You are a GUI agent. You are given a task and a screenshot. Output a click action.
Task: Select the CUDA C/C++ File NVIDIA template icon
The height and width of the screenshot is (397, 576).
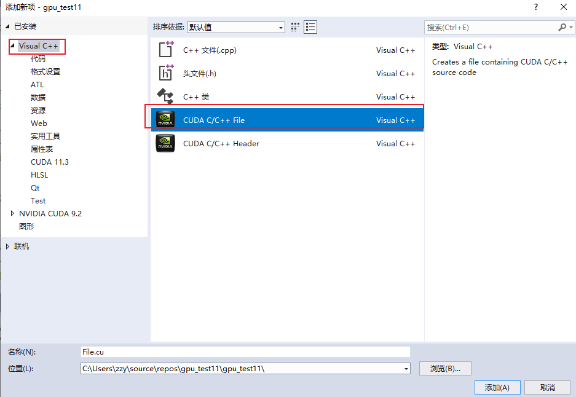point(165,119)
